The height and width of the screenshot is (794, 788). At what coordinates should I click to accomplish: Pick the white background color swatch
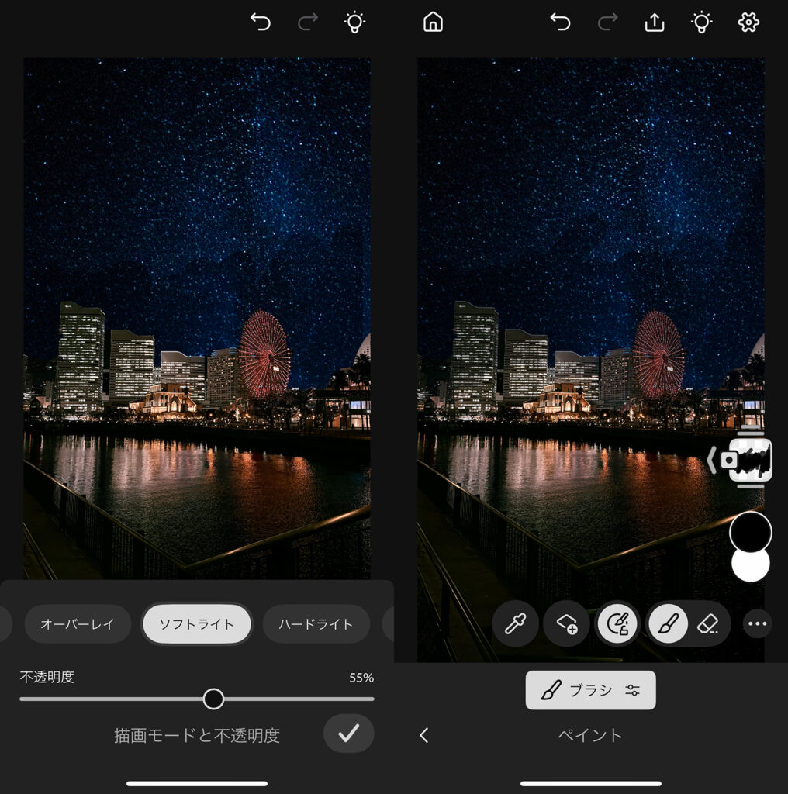point(751,566)
